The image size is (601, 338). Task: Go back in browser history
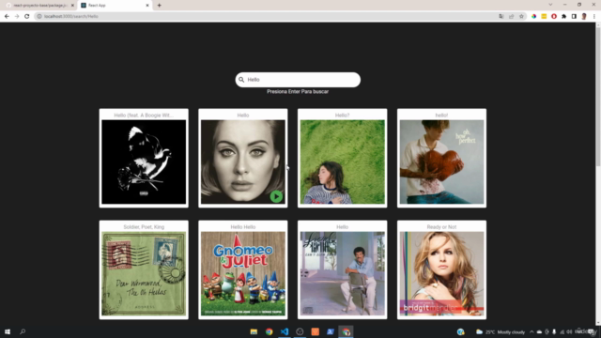pos(7,16)
